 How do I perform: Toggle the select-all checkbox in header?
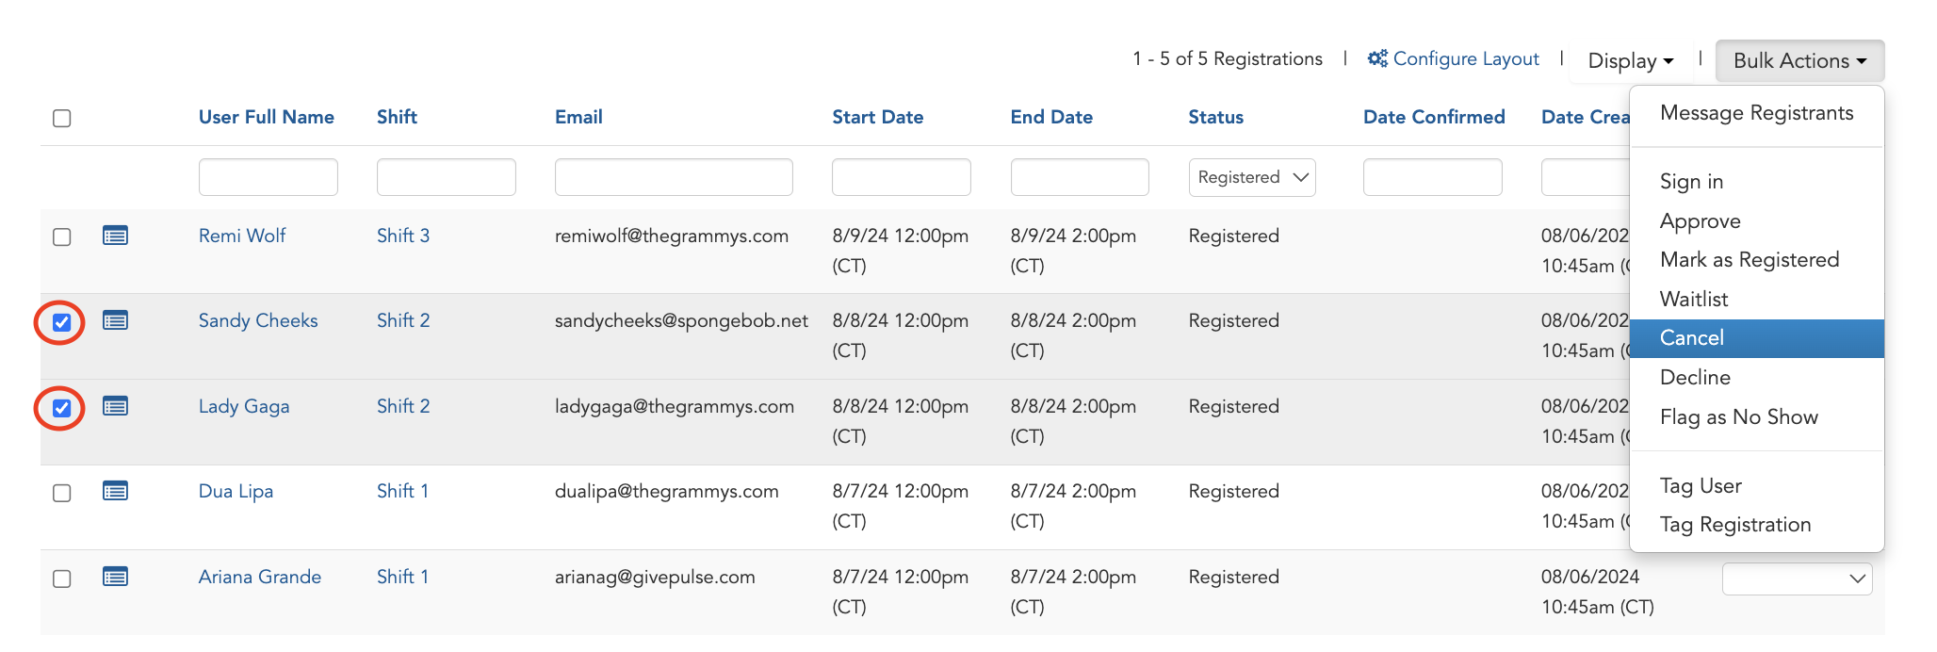point(62,118)
